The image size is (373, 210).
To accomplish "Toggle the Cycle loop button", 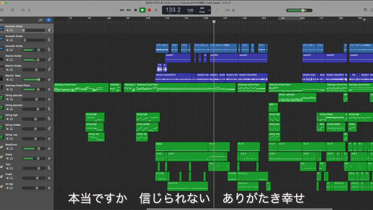I will tap(156, 10).
